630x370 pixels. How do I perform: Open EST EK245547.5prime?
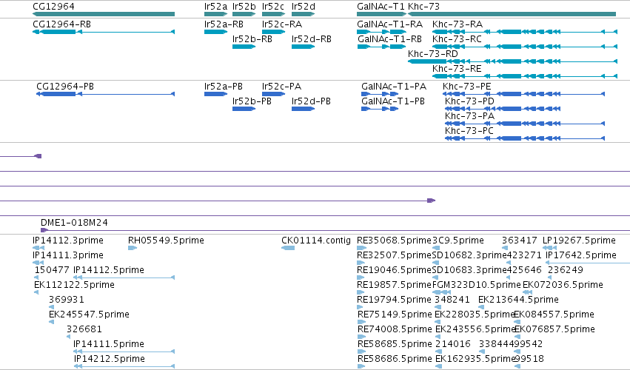pos(89,314)
